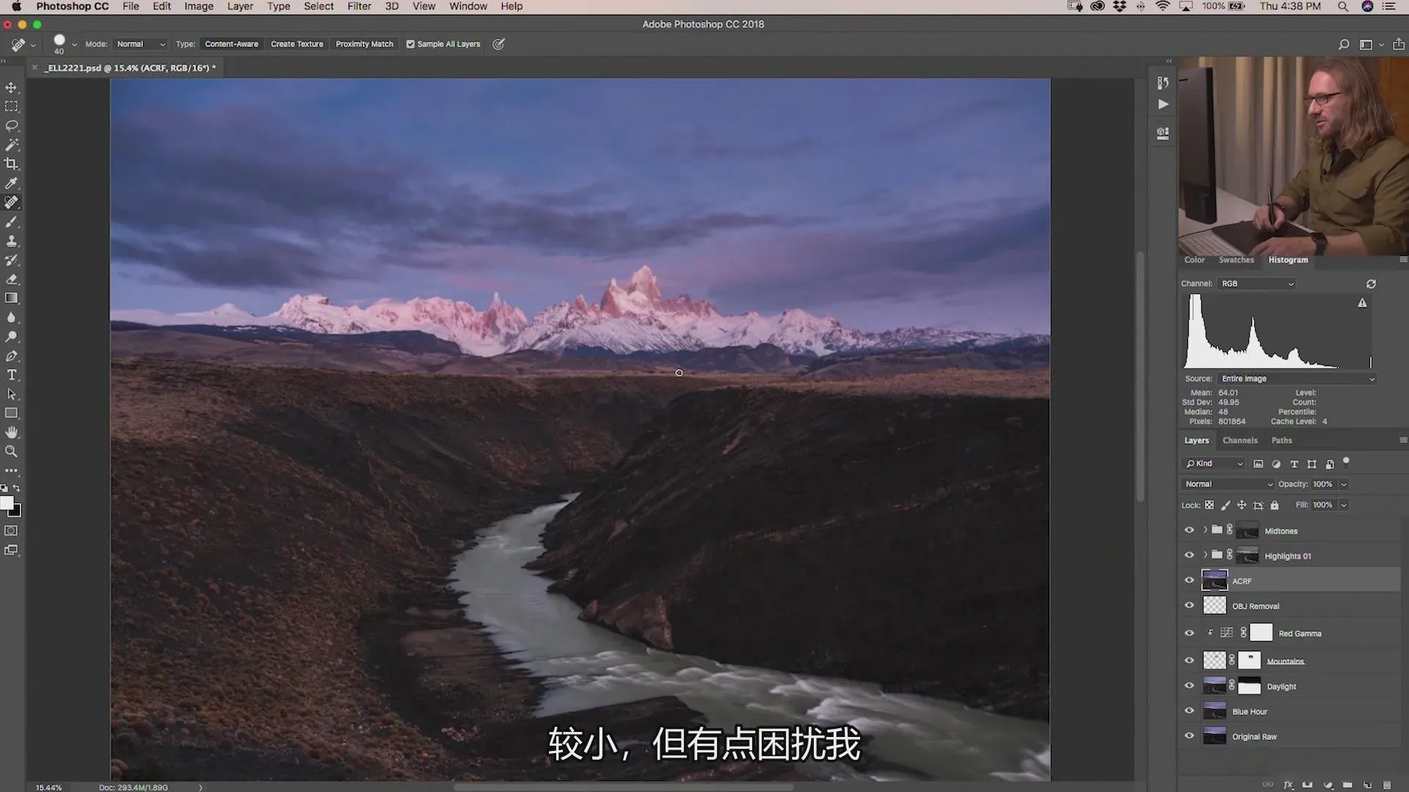Select the Lasso tool
Viewport: 1409px width, 792px height.
(x=12, y=125)
